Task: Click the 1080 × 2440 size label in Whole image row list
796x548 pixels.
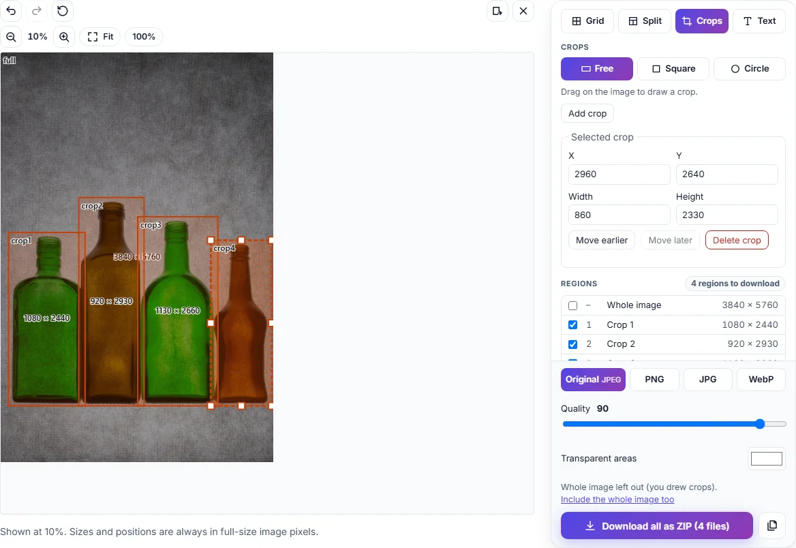Action: pos(750,324)
